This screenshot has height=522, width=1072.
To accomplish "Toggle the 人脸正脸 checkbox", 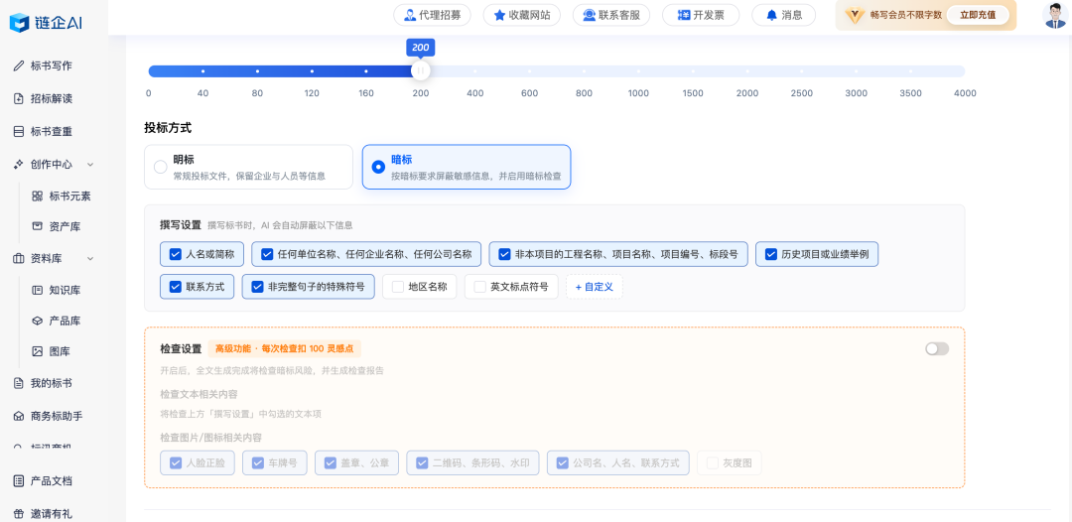I will tap(175, 463).
